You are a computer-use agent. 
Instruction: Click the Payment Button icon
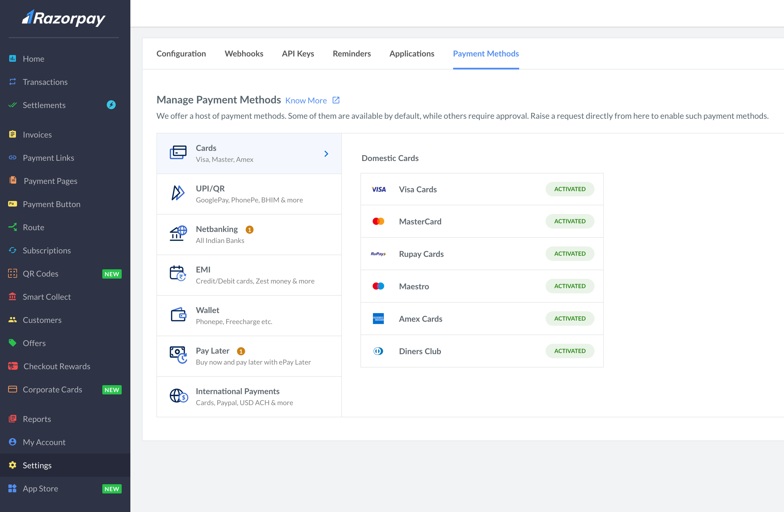point(12,204)
